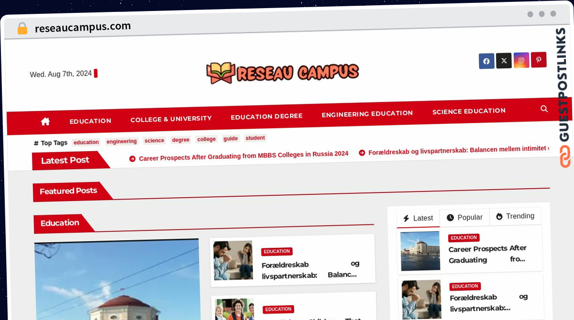Screen dimensions: 574x320
Task: Open the search magnifier icon
Action: 544,109
